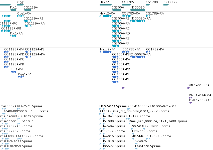
Task: Select EST RE61029.5prime
Action: 19,119
